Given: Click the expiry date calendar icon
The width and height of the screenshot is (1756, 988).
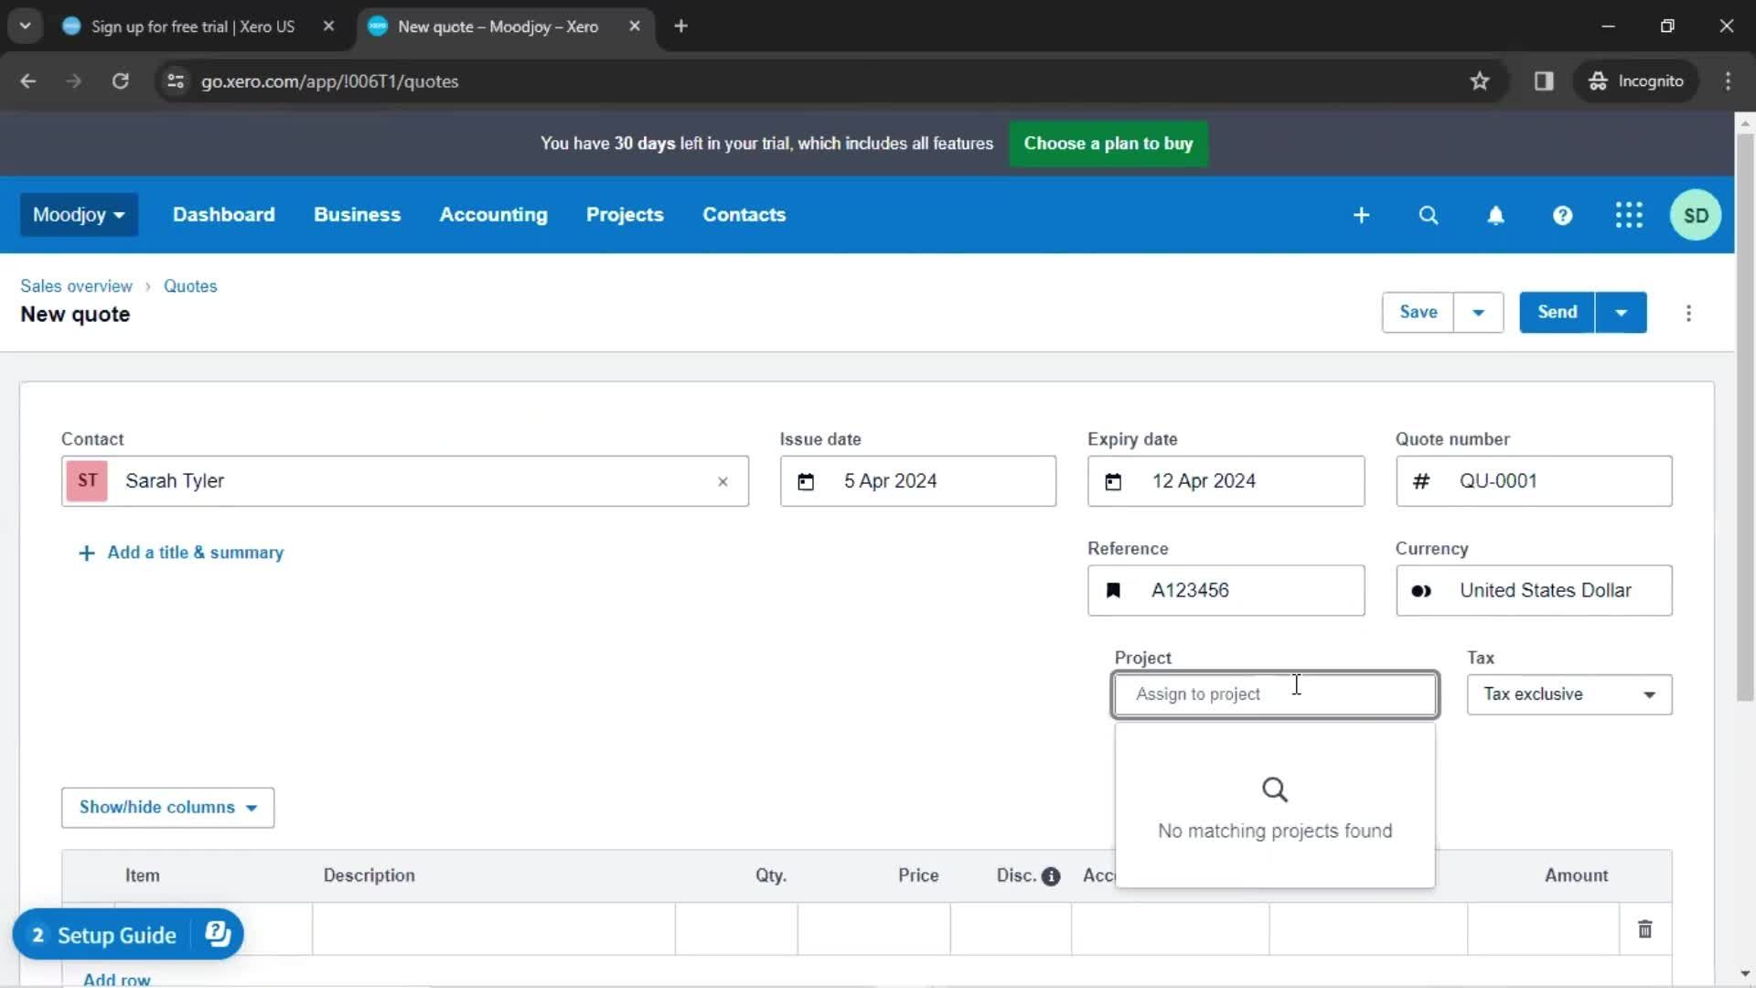Looking at the screenshot, I should click(x=1113, y=481).
